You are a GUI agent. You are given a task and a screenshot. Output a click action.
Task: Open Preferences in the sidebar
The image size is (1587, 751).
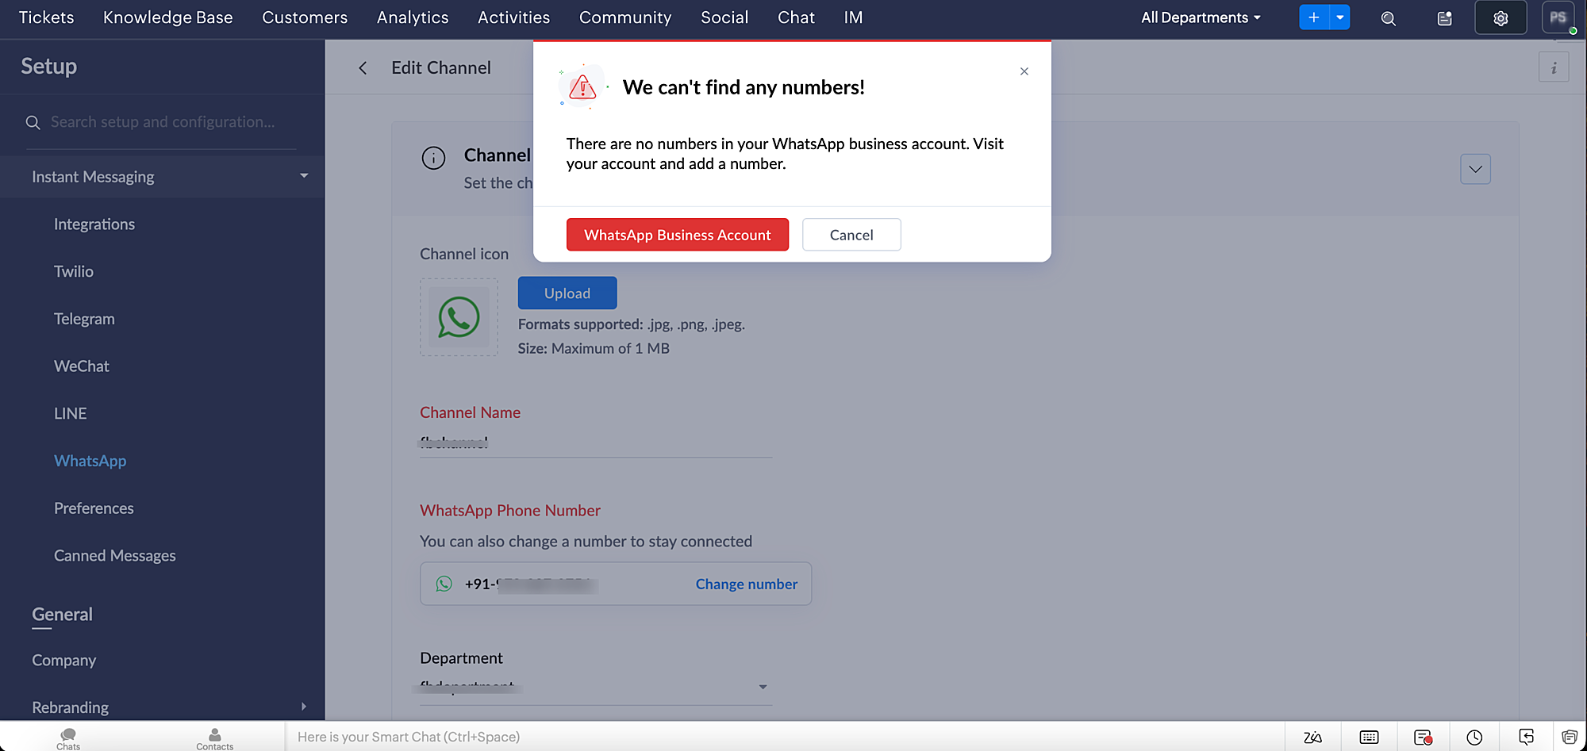(94, 508)
